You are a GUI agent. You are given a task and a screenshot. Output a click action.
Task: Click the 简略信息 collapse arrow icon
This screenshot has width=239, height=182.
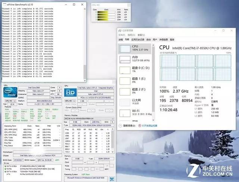tap(120, 126)
